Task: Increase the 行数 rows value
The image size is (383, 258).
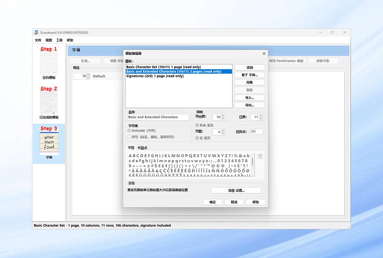Action: [261, 116]
